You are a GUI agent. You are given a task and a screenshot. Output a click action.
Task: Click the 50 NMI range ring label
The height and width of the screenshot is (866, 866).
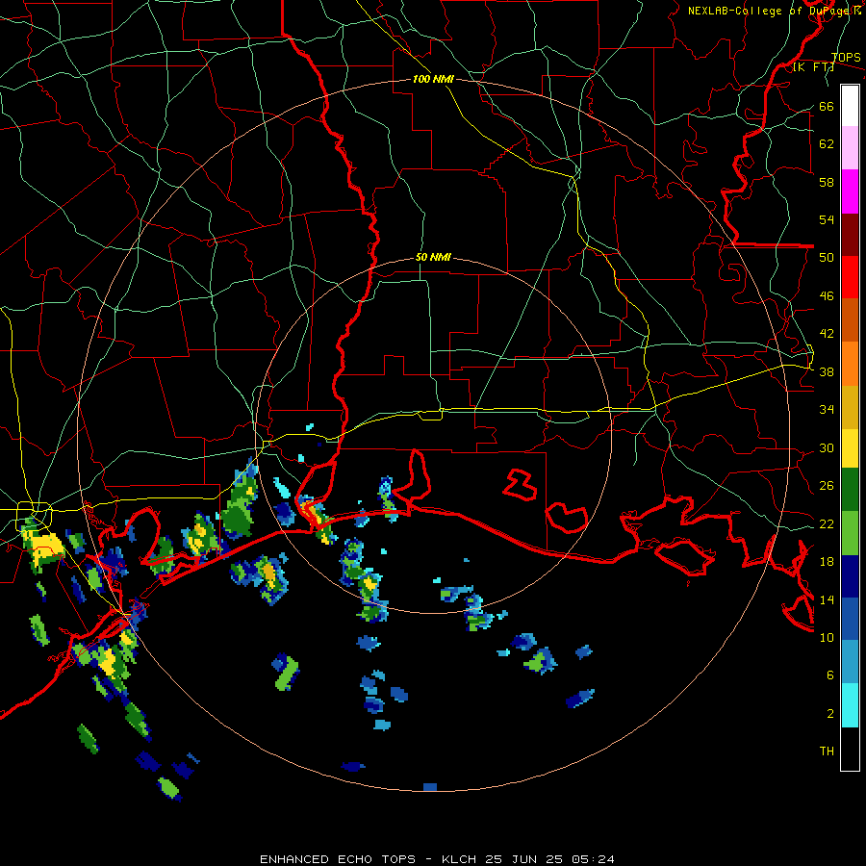433,257
